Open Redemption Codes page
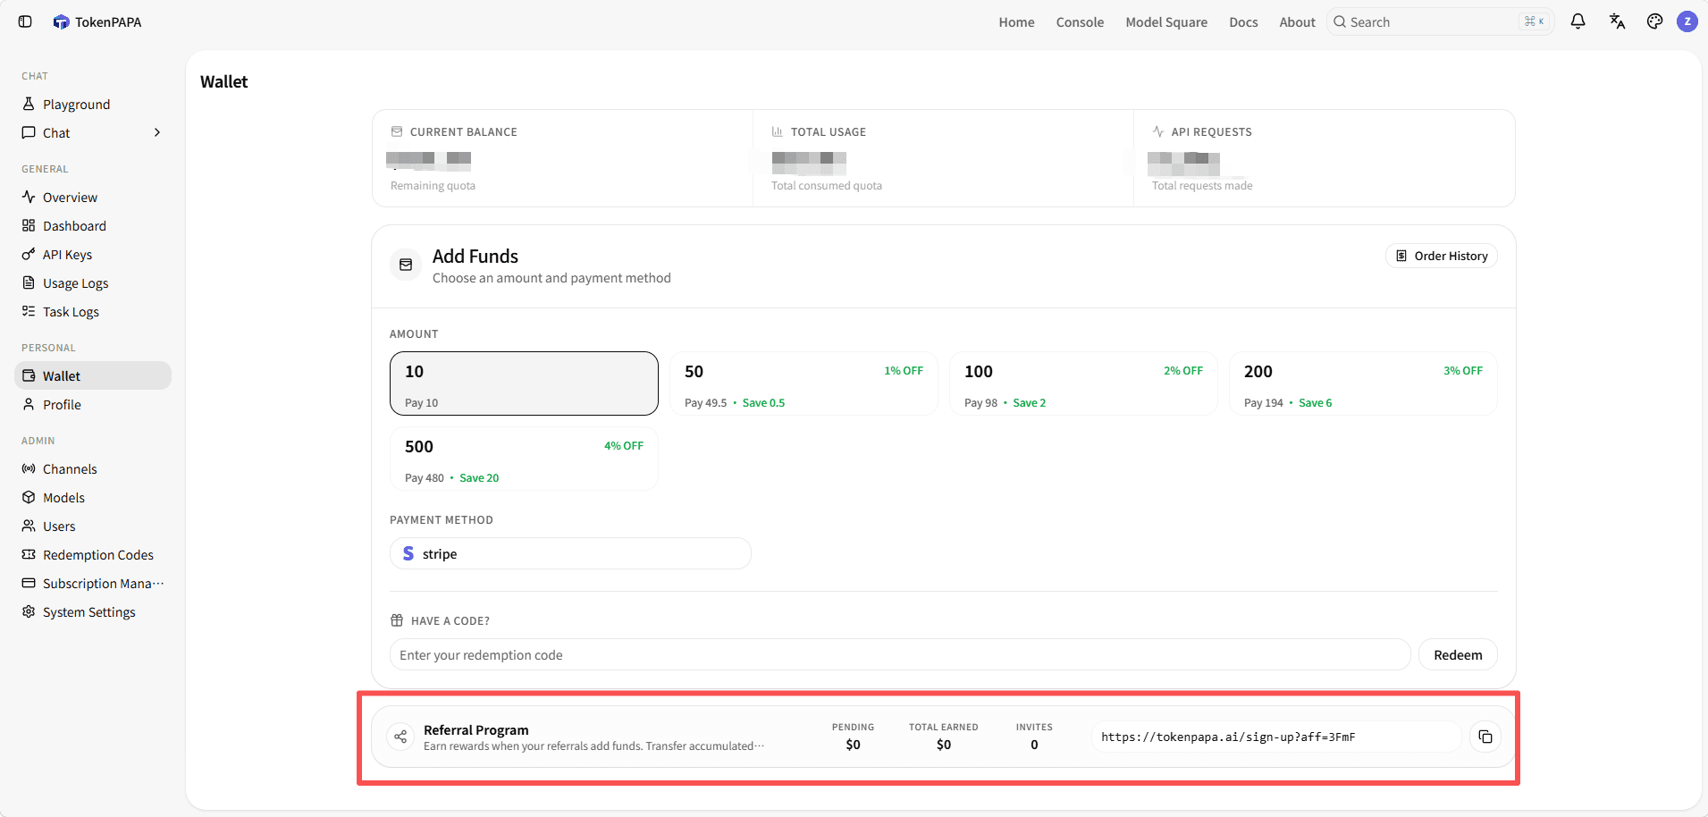1708x817 pixels. [93, 554]
